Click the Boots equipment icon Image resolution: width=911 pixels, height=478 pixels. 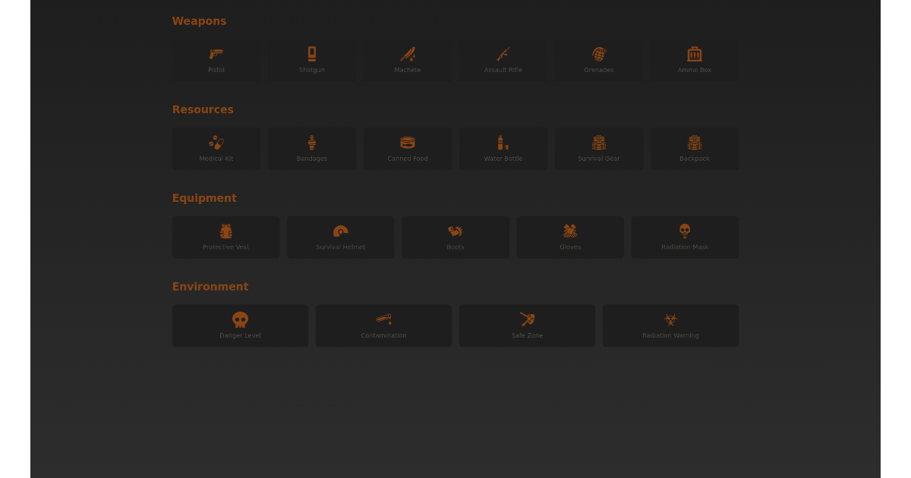pos(455,237)
